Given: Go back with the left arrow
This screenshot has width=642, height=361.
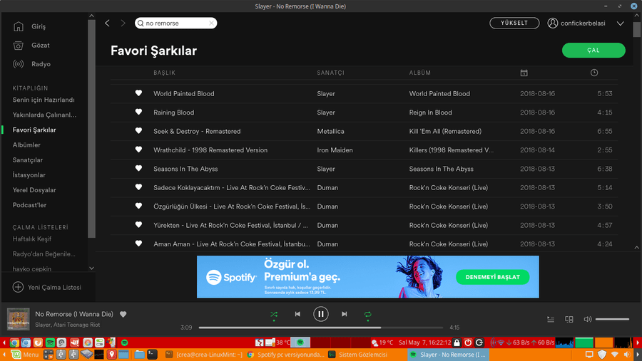Looking at the screenshot, I should 107,23.
